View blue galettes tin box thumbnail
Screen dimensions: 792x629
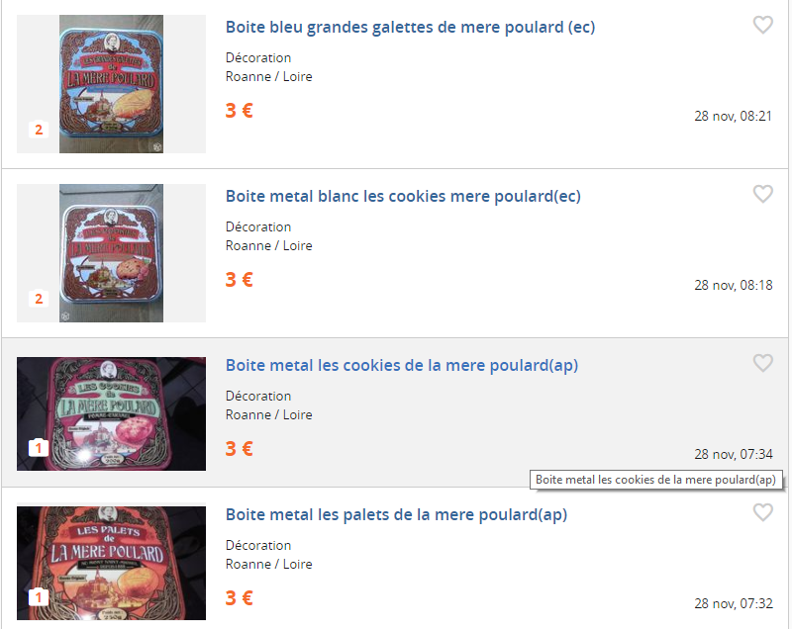(111, 84)
